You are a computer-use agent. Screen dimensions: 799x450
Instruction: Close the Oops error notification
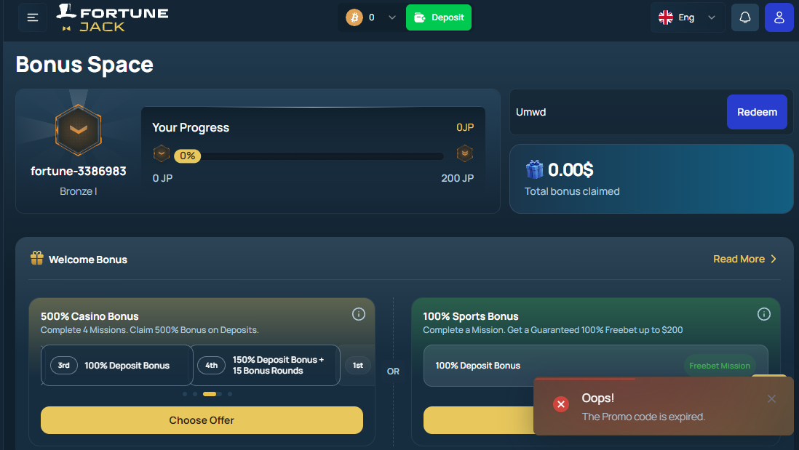tap(771, 398)
